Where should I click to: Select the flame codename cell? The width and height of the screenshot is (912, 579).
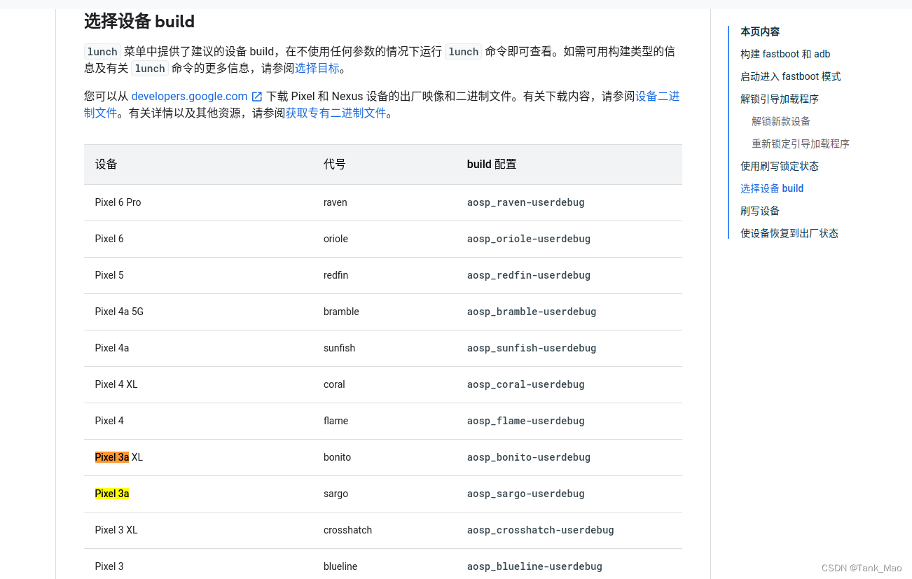point(336,421)
